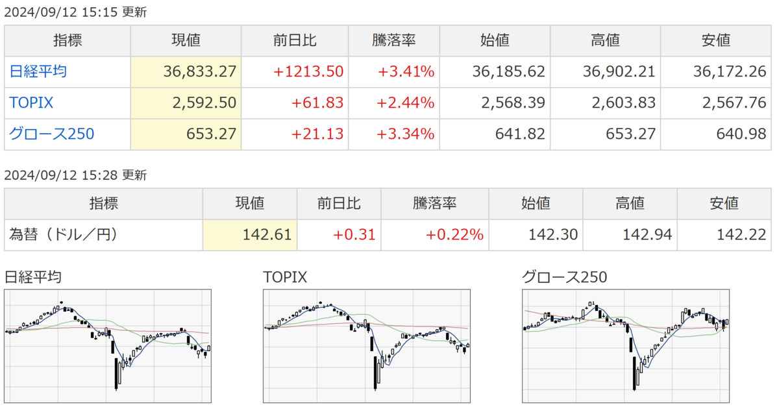779x407 pixels.
Task: Click the 前日比 header in forex table
Action: coord(339,204)
